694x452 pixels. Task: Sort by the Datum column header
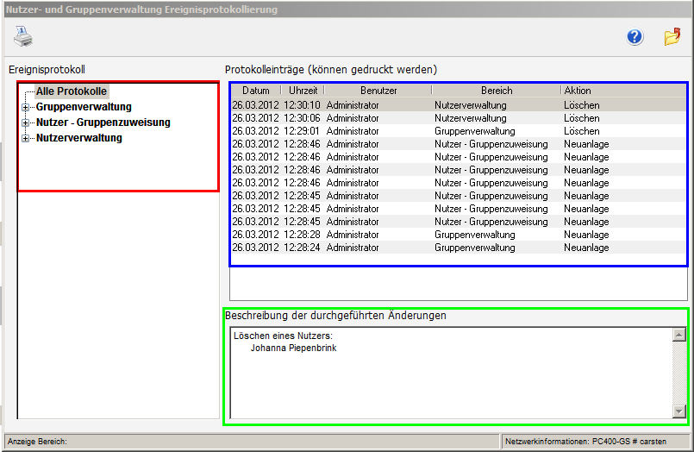click(256, 91)
